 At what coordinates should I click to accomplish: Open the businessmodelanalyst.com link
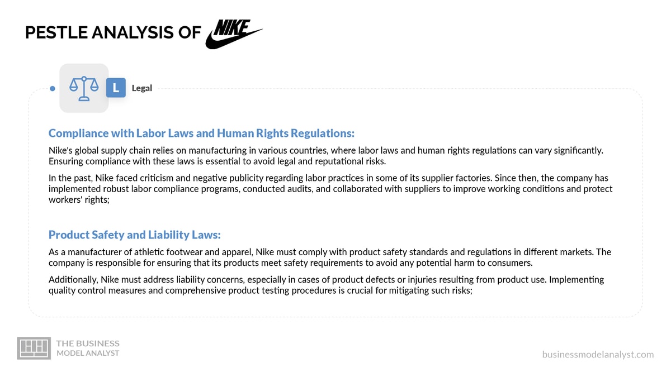(x=598, y=354)
